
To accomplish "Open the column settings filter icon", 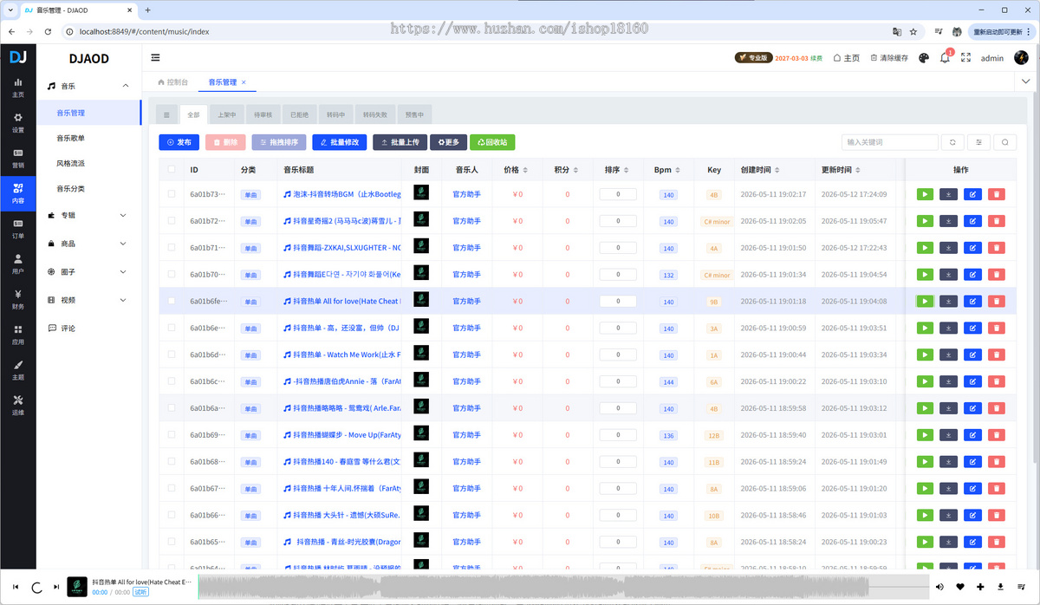I will click(x=979, y=142).
